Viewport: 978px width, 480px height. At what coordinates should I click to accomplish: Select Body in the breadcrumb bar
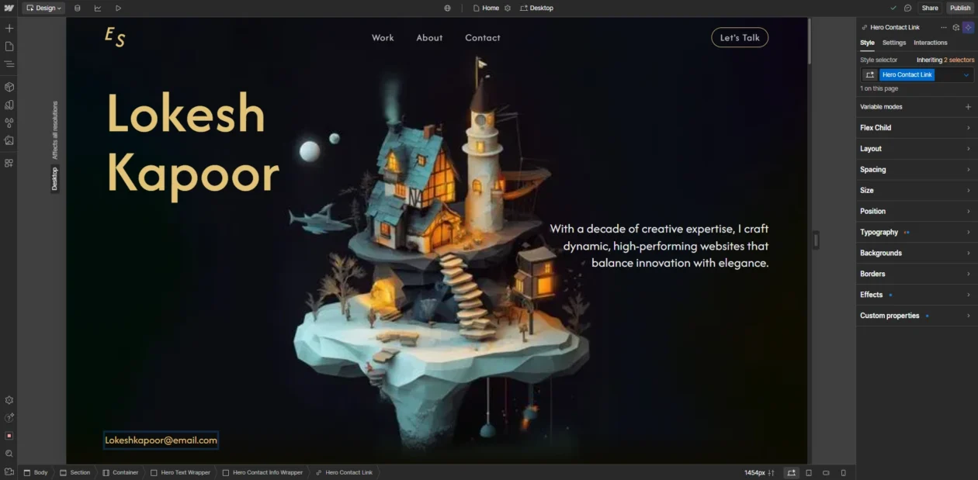(x=35, y=472)
